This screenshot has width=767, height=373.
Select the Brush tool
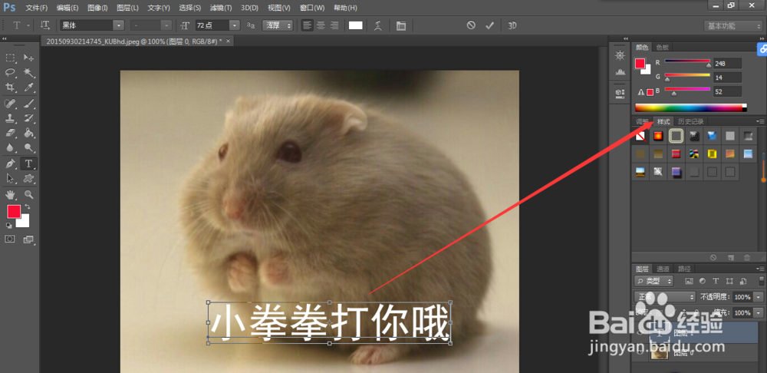pos(29,104)
